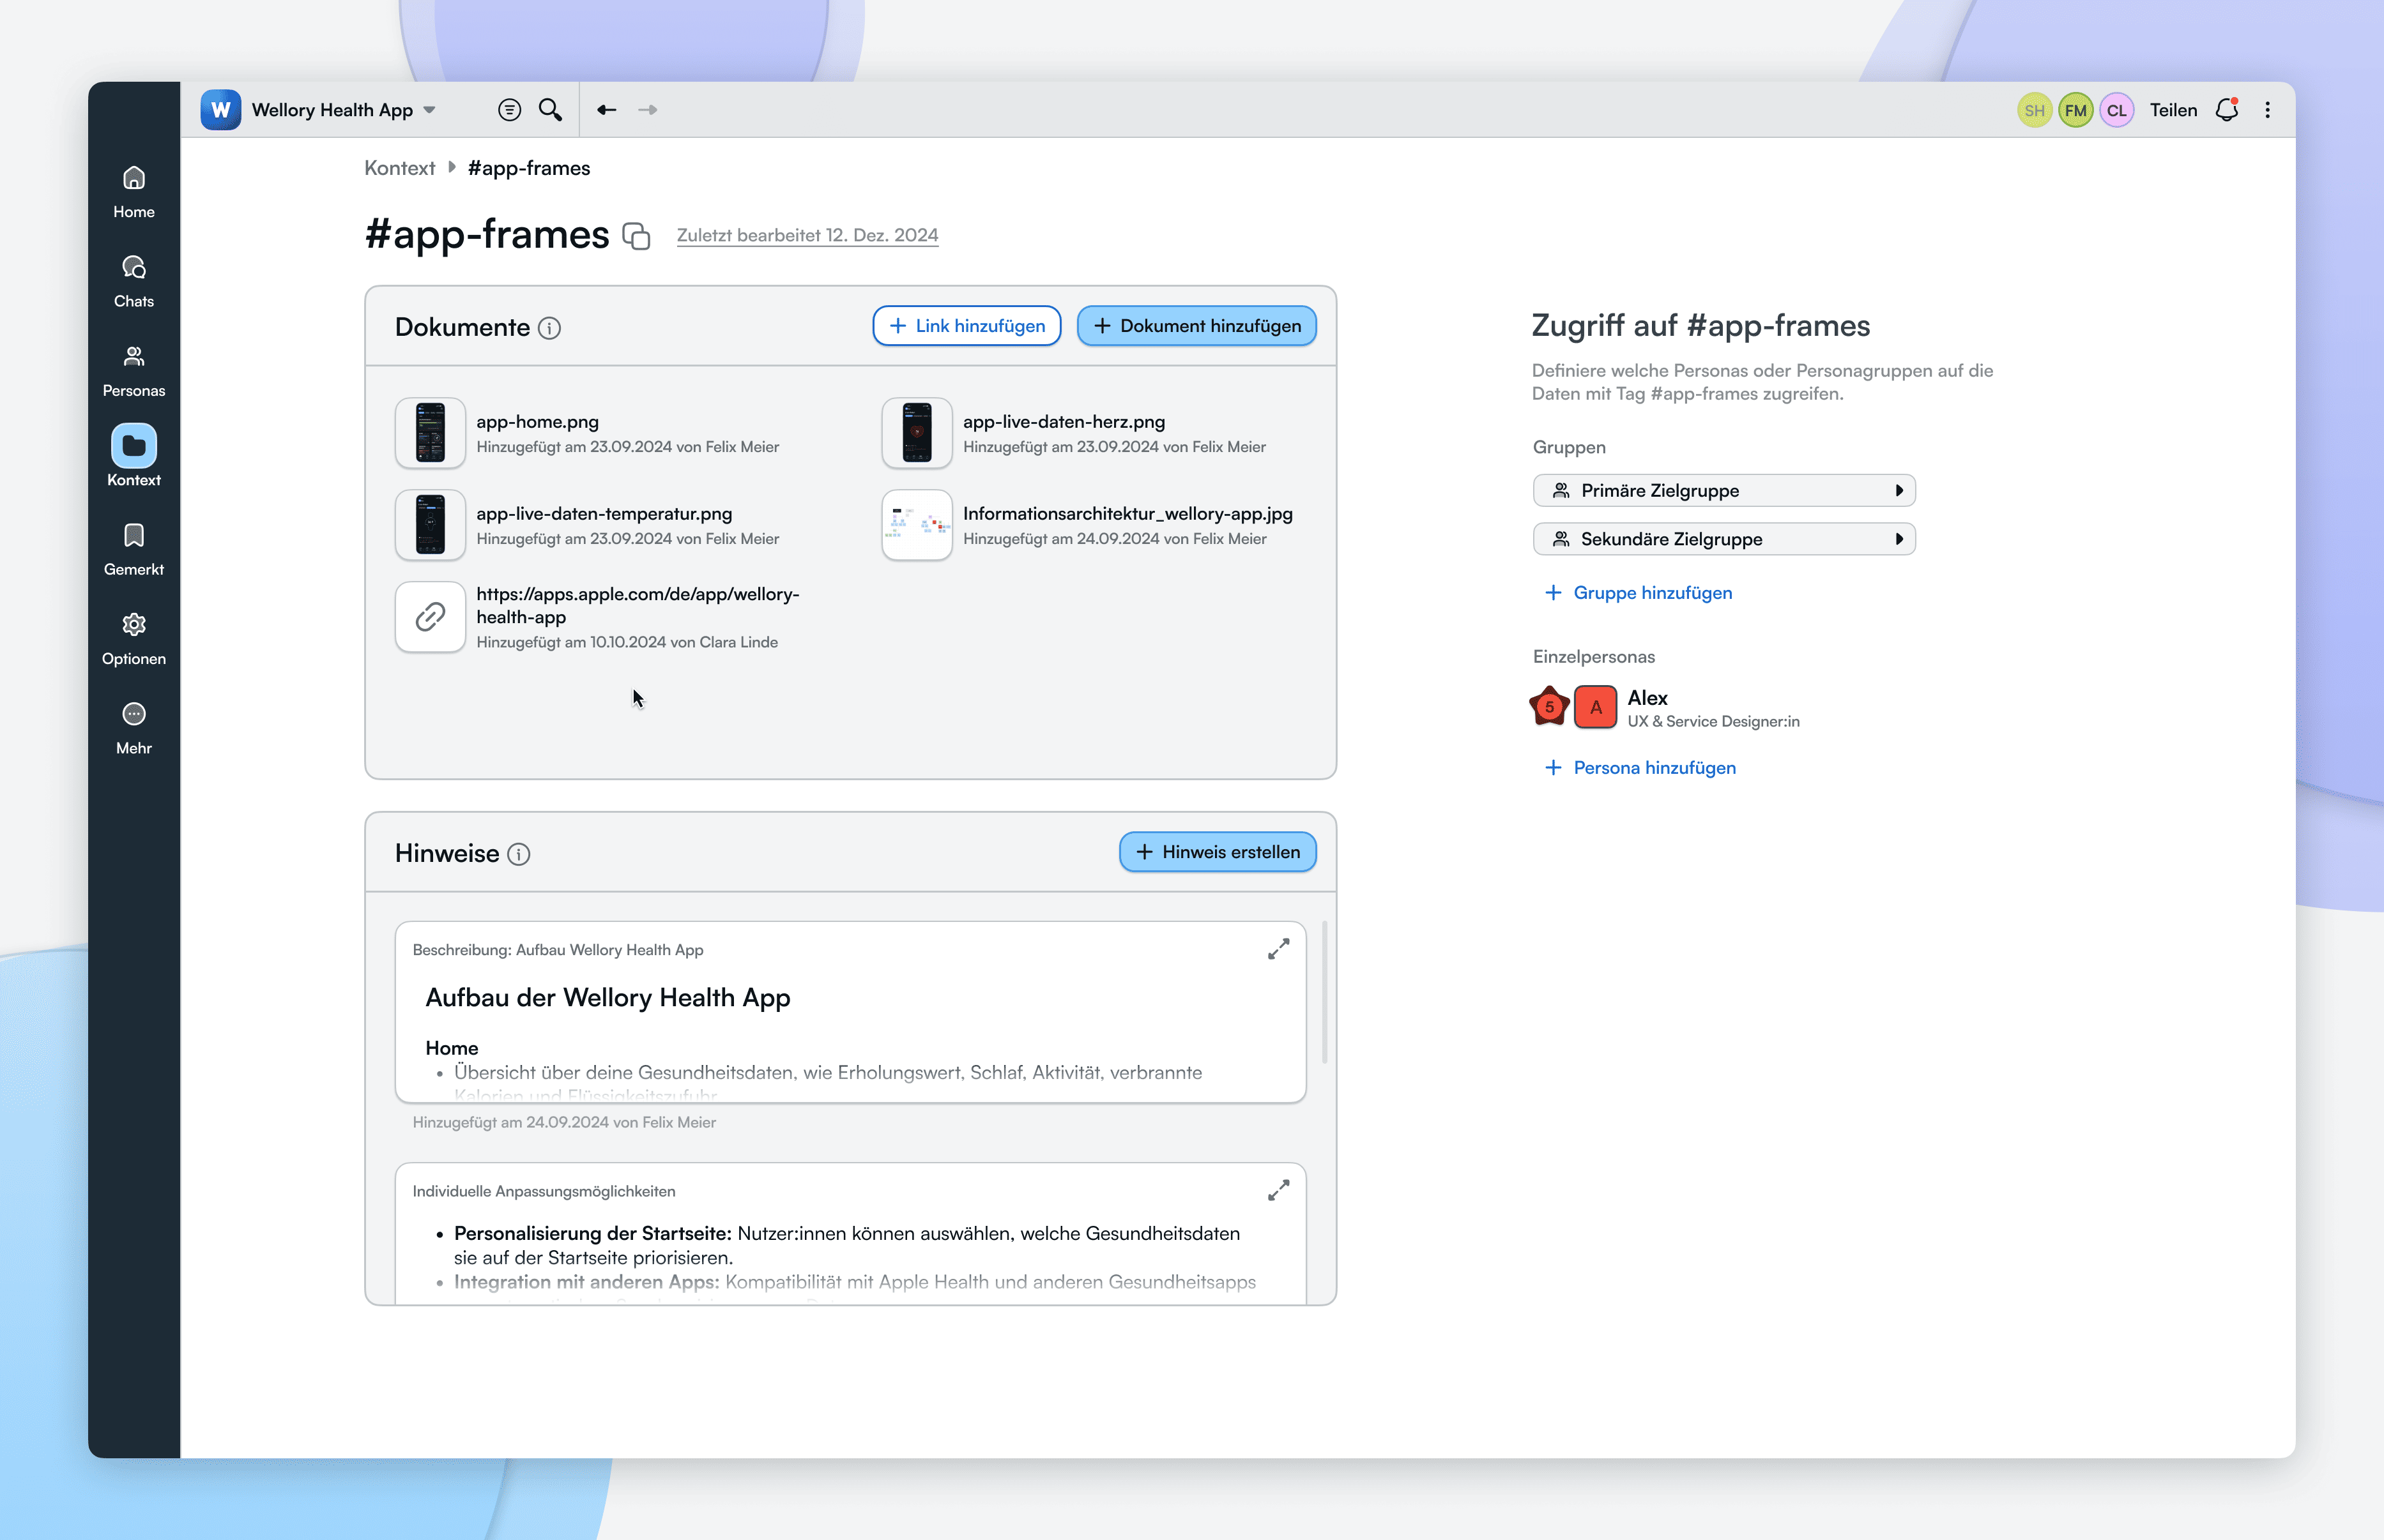Open the search magnifier icon

550,110
